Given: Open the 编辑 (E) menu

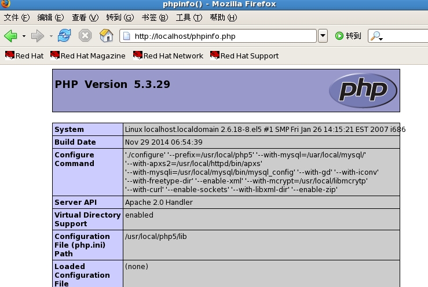Looking at the screenshot, I should tap(50, 18).
